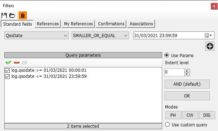Save filter using the floppy disk icon
The image size is (218, 131).
[4, 15]
